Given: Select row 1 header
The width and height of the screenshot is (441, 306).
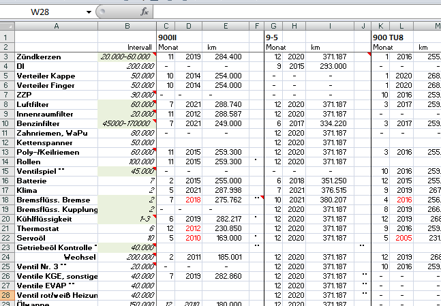Looking at the screenshot, I should [7, 37].
